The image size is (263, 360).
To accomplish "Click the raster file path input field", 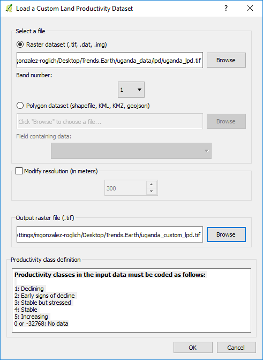I will click(110, 60).
